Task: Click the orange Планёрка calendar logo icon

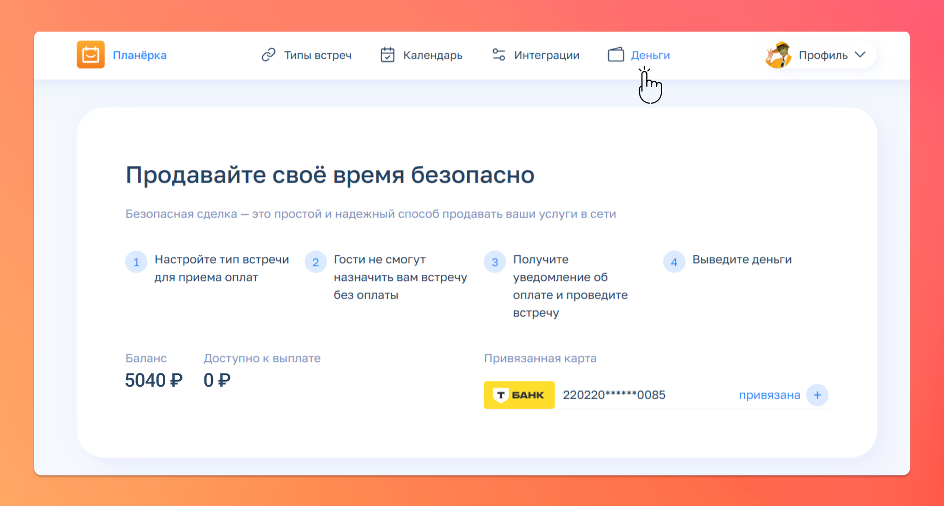Action: [91, 55]
